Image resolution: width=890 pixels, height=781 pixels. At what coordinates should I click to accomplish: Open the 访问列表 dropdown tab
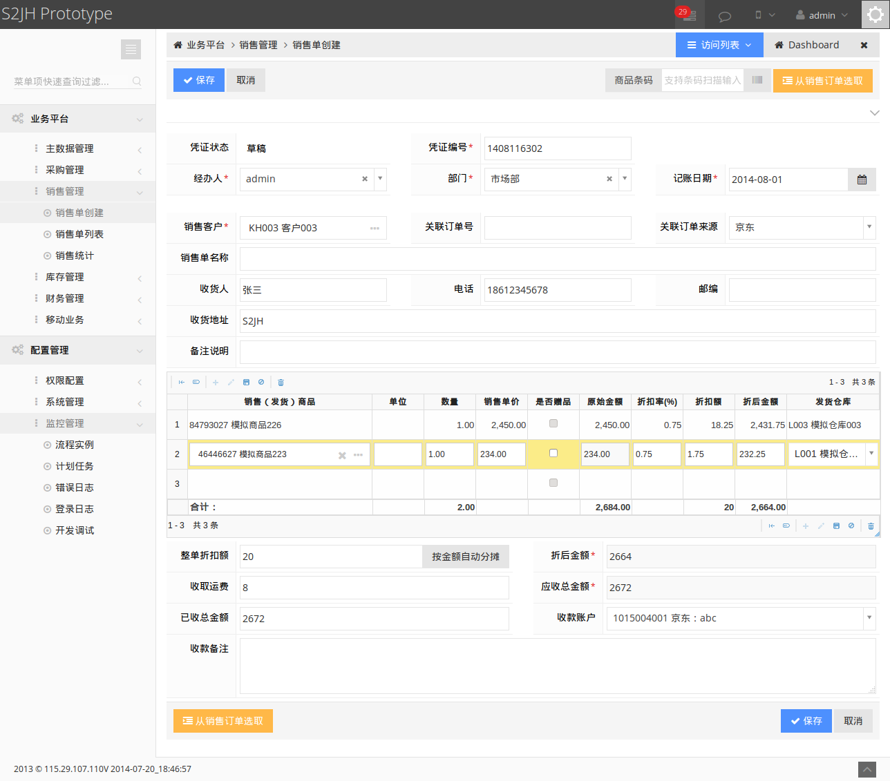point(719,45)
